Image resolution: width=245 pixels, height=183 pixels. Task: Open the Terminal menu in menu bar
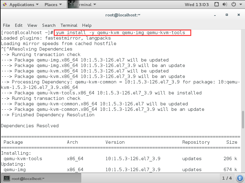click(x=69, y=25)
